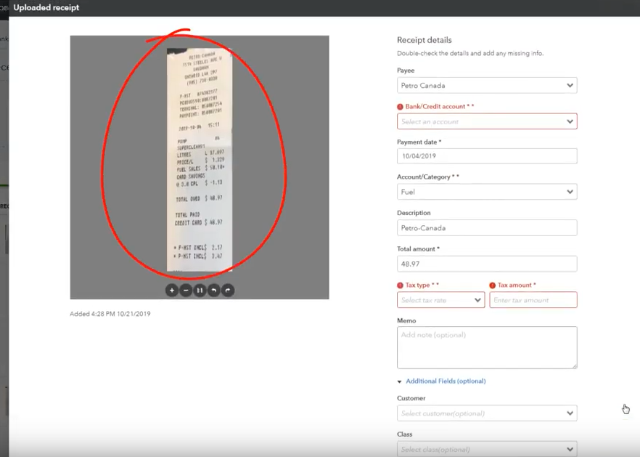Viewport: 640px width, 457px height.
Task: Open the Tax type select tax rate dropdown
Action: [x=441, y=300]
